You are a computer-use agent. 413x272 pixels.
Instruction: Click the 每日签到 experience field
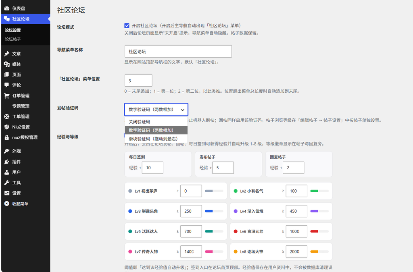click(x=152, y=168)
